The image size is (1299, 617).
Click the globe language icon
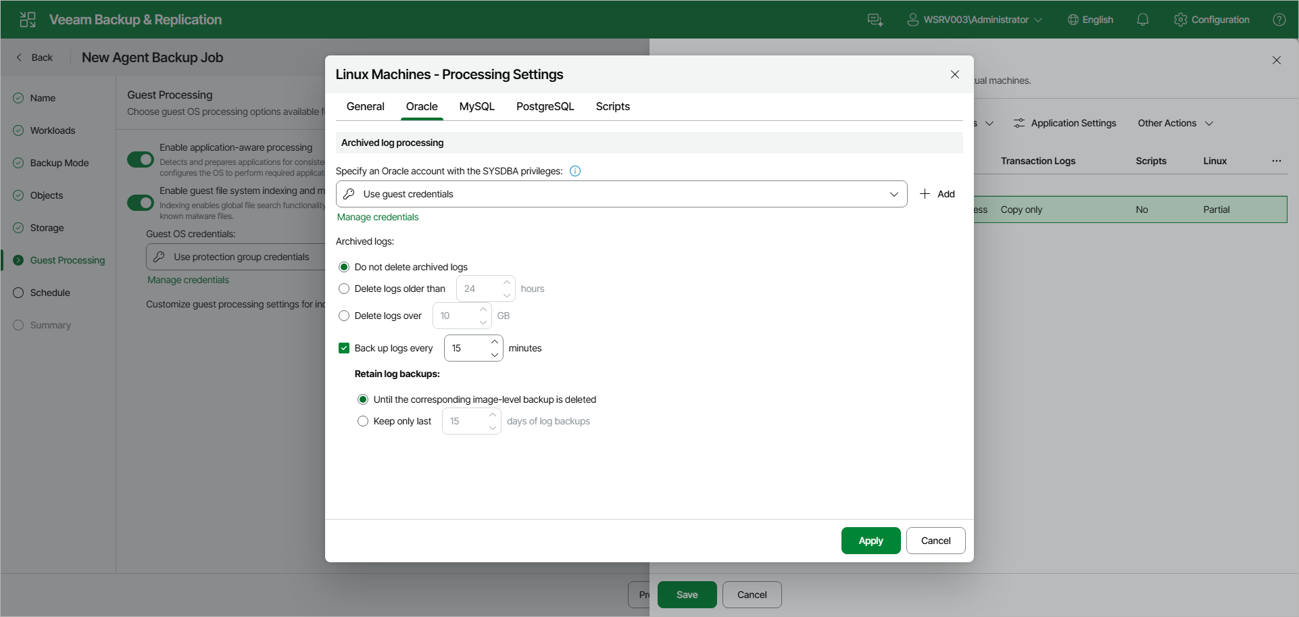pos(1073,20)
